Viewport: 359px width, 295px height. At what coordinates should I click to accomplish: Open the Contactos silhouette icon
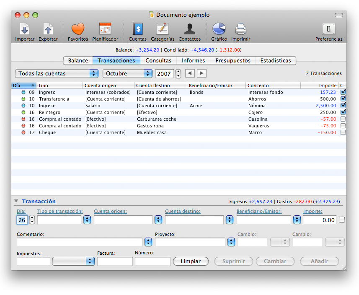pos(189,29)
